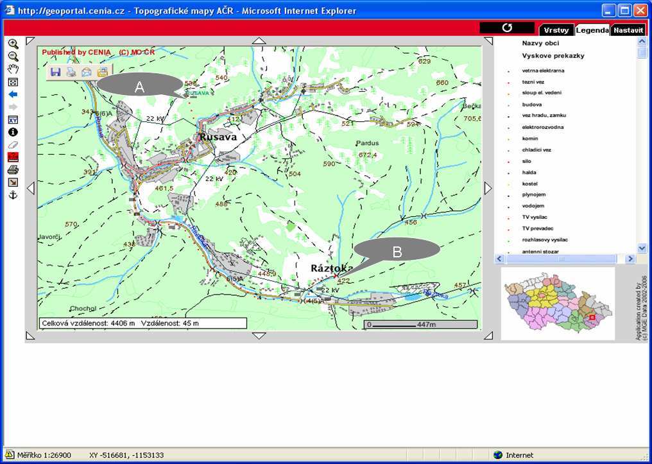
Task: Pan the map northeast with the corner arrow
Action: tap(488, 40)
